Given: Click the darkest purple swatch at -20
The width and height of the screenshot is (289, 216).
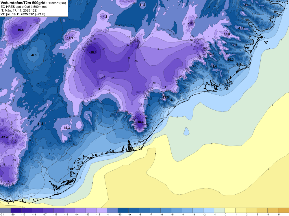Looking at the screenshot, I should point(16,210).
